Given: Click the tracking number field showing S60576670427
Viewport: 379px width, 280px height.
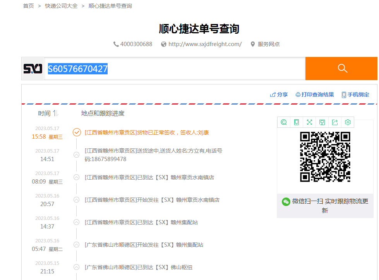Looking at the screenshot, I should (175, 69).
